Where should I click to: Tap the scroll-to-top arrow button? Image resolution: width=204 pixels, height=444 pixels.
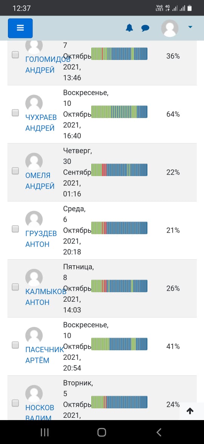(190, 411)
